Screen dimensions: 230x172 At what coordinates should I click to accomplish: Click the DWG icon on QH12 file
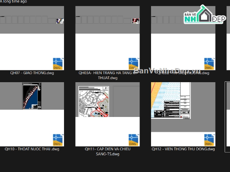point(209,140)
